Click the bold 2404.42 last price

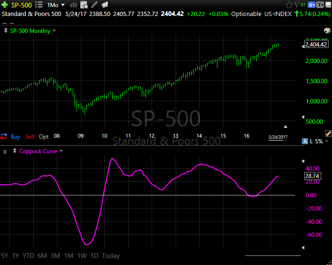click(172, 14)
